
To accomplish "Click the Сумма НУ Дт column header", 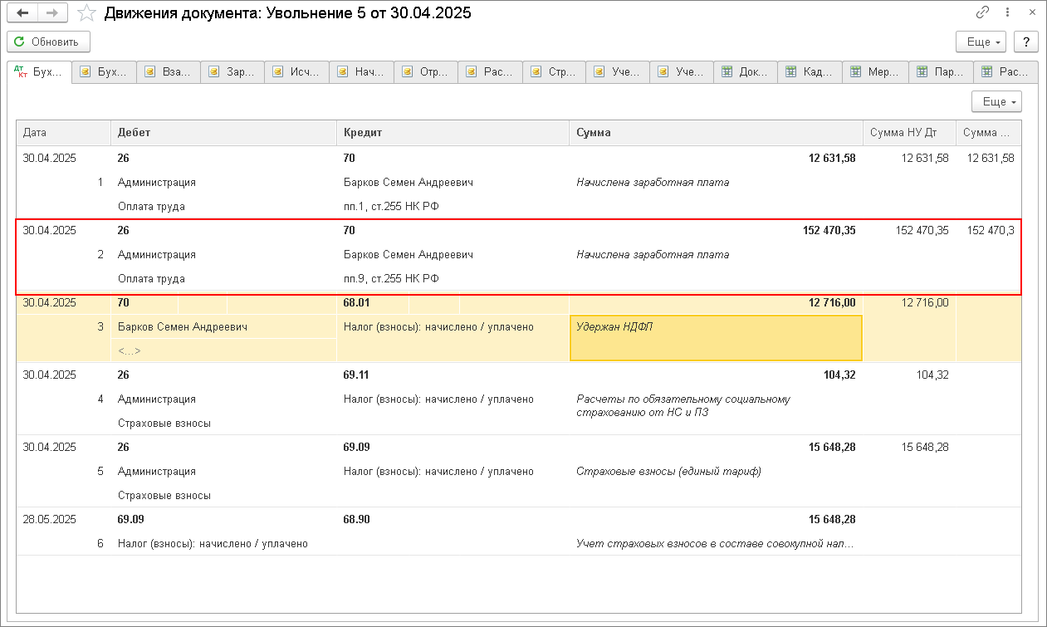I will click(909, 133).
